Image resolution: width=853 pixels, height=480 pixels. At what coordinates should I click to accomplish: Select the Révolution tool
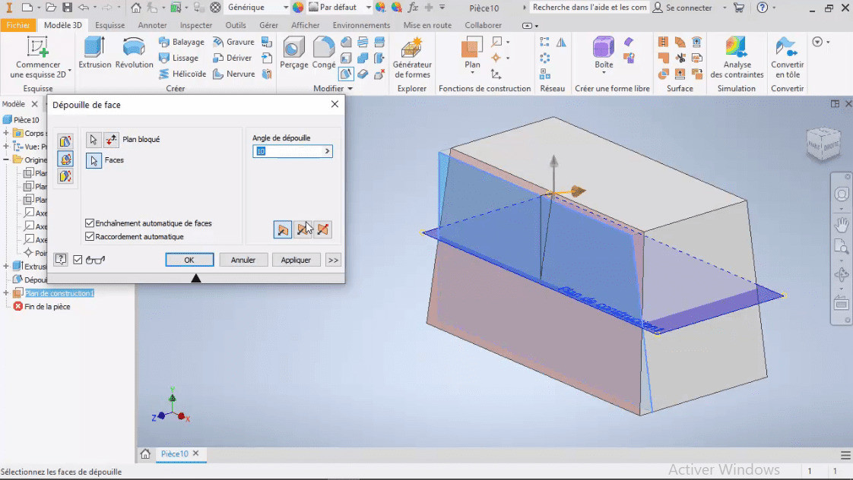point(134,52)
